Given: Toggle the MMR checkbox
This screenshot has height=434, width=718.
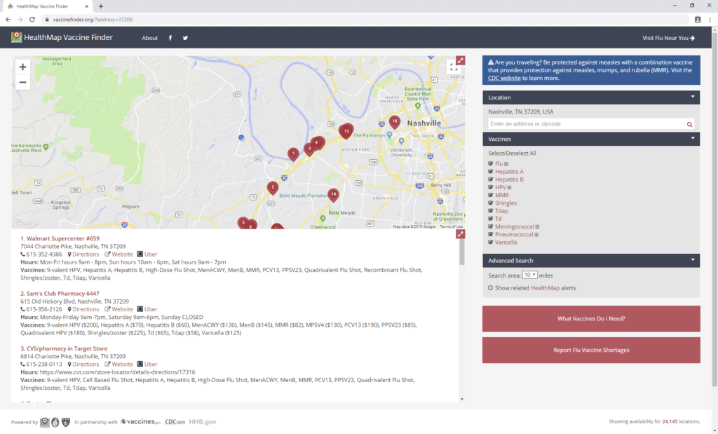Looking at the screenshot, I should [490, 195].
